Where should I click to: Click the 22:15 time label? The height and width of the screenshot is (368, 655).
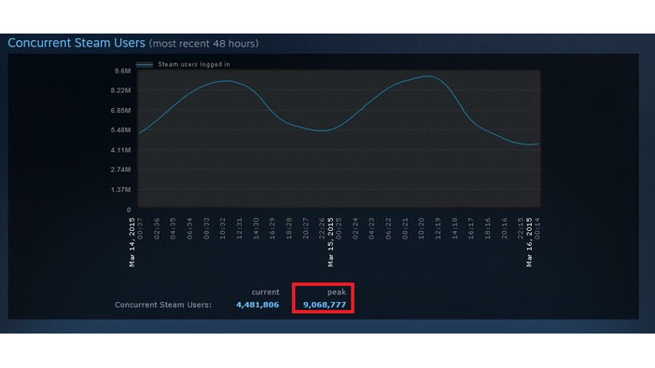(x=521, y=228)
